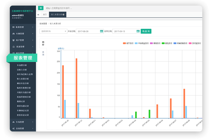The width and height of the screenshot is (209, 139).
Task: Click the gears icon beside 系统管理
Action: pyautogui.click(x=13, y=128)
